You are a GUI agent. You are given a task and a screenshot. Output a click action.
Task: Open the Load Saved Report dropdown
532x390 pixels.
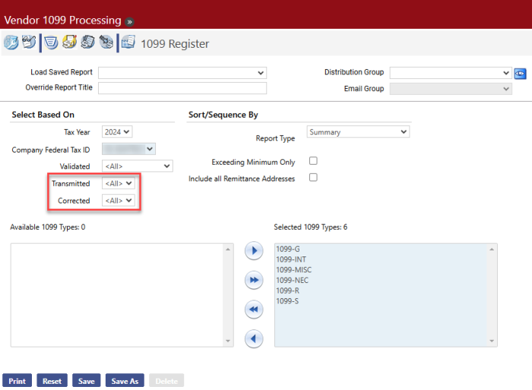pos(182,73)
